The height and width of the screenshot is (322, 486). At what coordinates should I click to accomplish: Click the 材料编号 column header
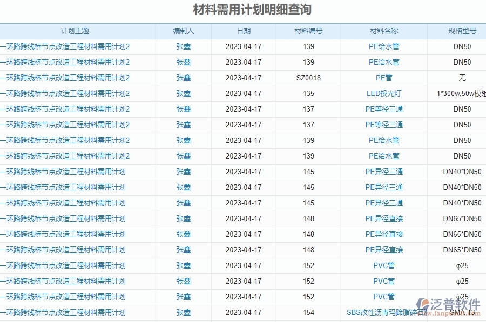coord(308,31)
